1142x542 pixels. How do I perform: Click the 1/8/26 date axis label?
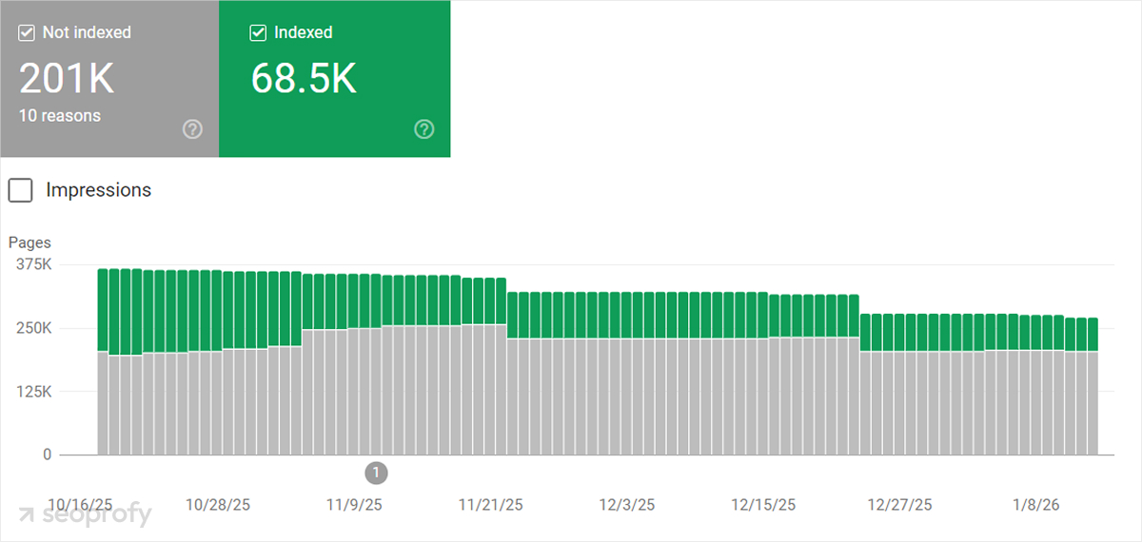1035,504
